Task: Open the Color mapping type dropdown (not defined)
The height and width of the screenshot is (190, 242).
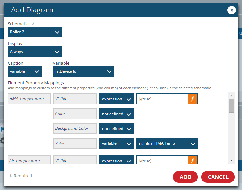Action: 116,114
